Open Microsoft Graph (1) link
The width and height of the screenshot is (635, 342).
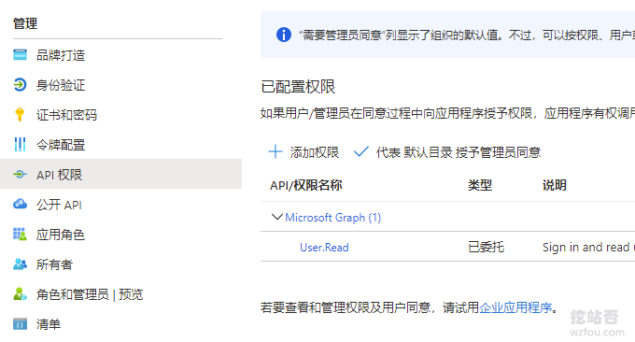[x=332, y=218]
